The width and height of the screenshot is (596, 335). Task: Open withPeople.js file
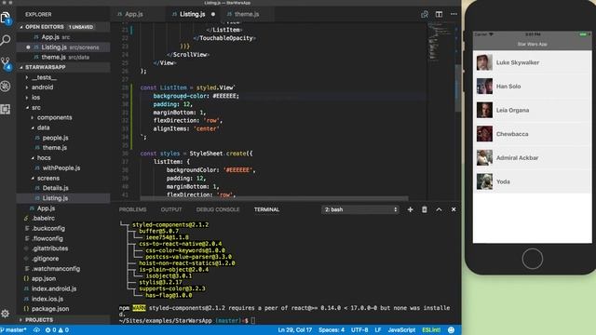pyautogui.click(x=63, y=167)
